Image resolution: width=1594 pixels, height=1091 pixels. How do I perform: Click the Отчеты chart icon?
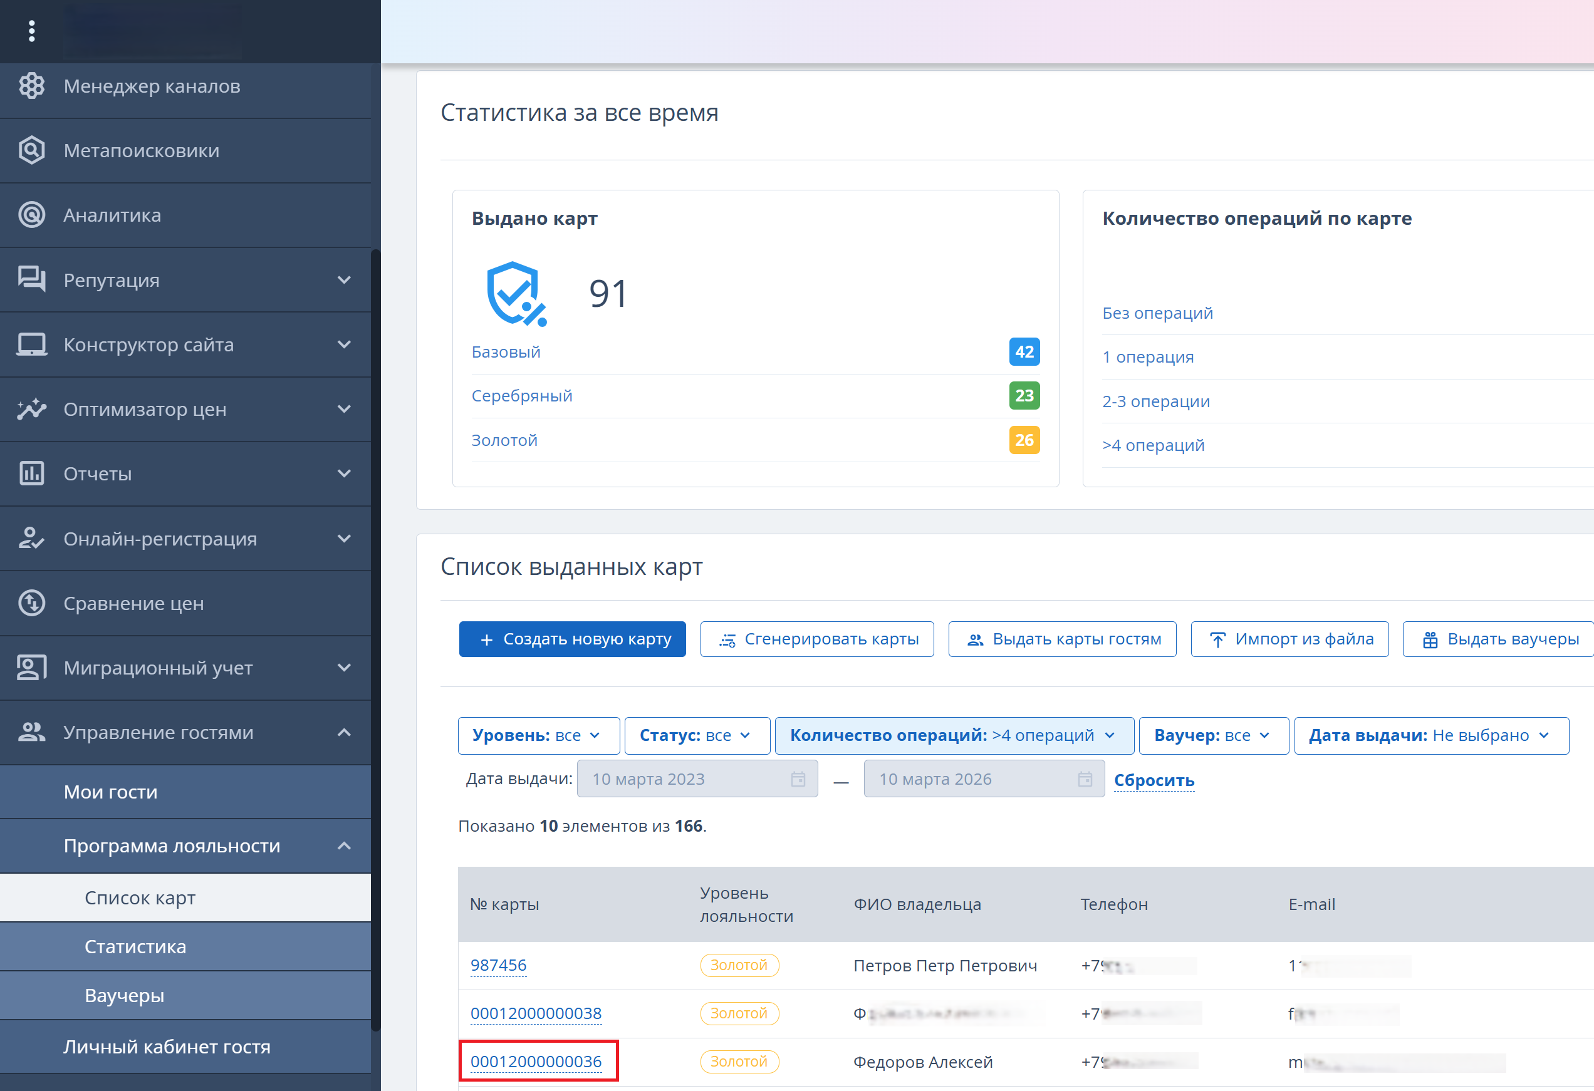coord(31,473)
